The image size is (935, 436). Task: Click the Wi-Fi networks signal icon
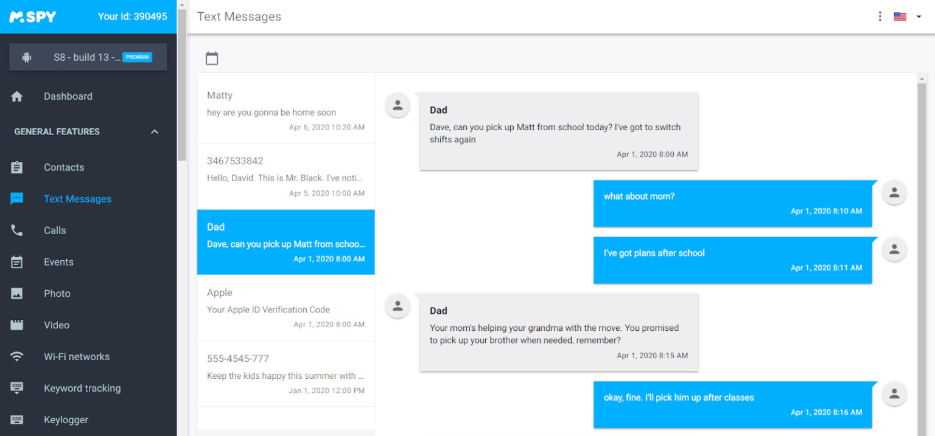(x=17, y=357)
